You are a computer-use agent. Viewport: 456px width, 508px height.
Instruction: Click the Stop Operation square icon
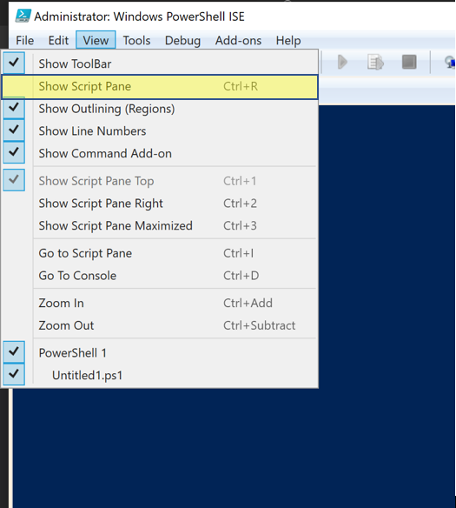pyautogui.click(x=409, y=62)
